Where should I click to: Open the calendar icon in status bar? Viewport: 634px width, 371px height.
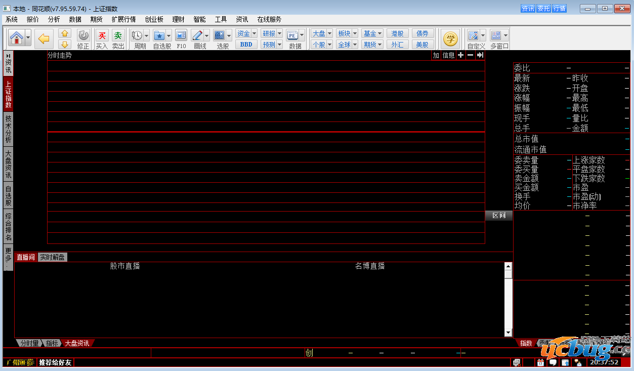(x=540, y=362)
